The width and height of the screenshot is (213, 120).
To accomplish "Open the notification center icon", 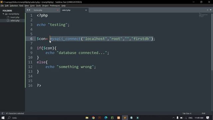I will pos(208,118).
